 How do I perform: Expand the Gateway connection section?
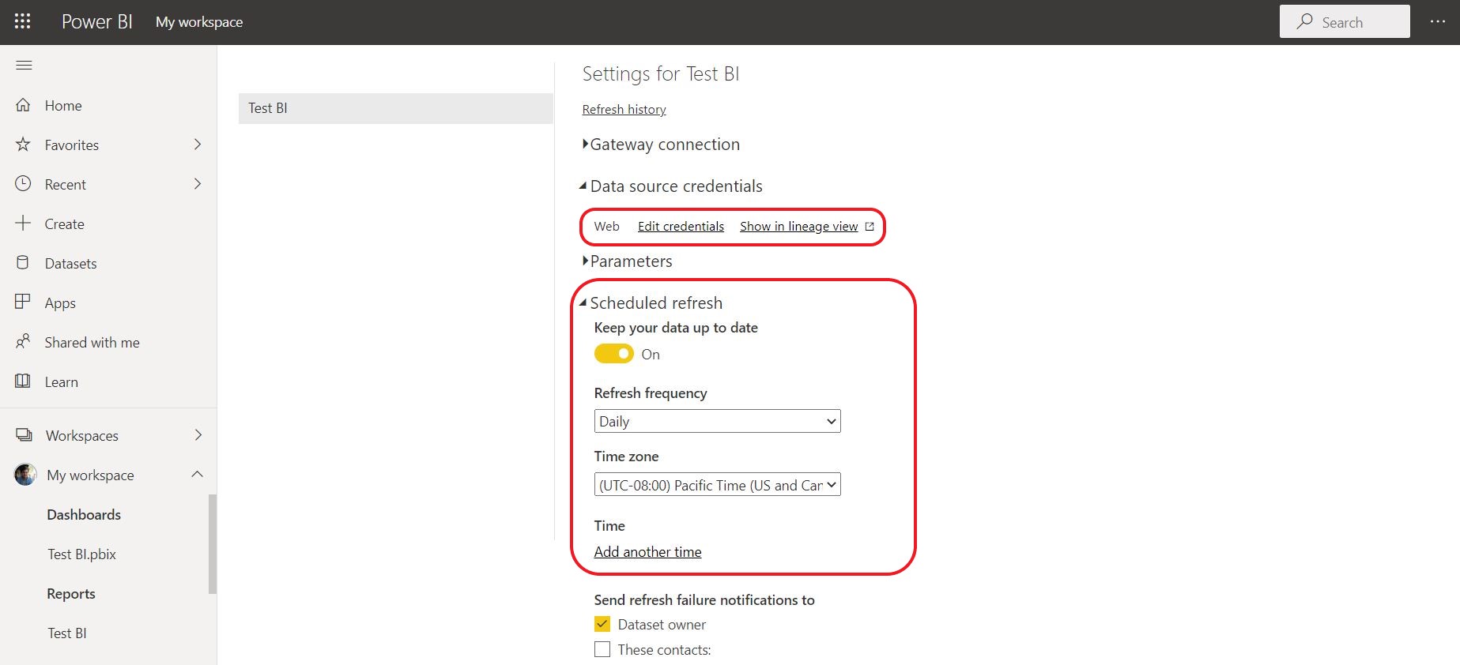(x=585, y=144)
